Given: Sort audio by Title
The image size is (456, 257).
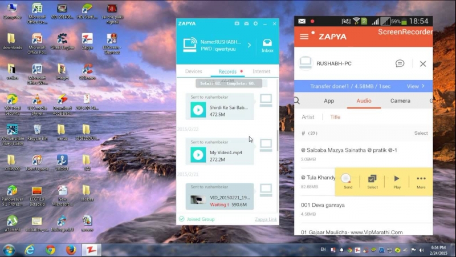Looking at the screenshot, I should [x=335, y=117].
